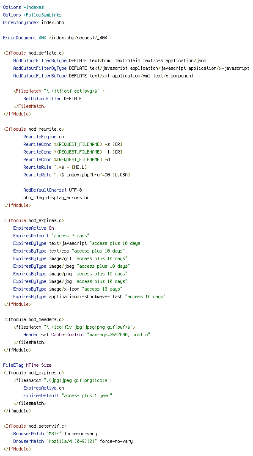The height and width of the screenshot is (456, 253).
Task: Click the IfModule mod_rewrite.c opening tag
Action: (x=34, y=129)
